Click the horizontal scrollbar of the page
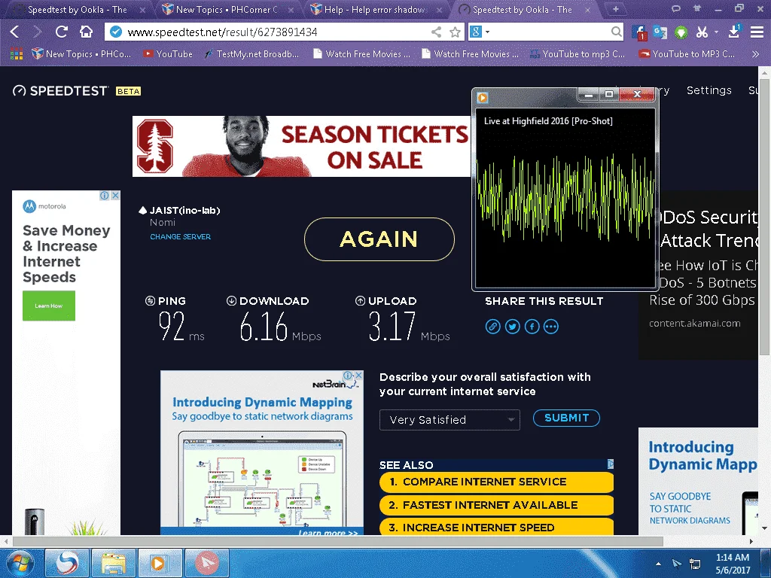 pyautogui.click(x=337, y=541)
